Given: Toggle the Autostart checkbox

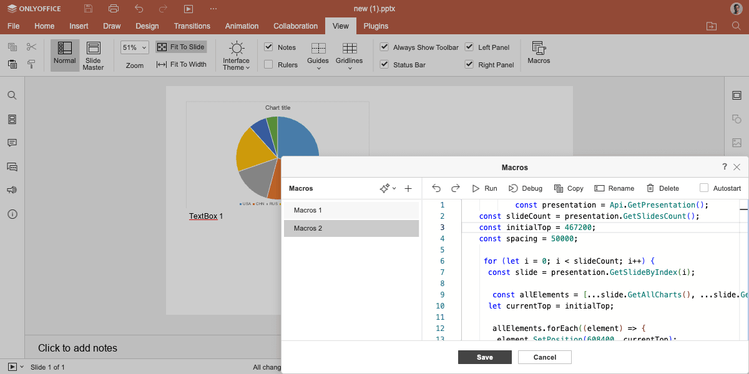Looking at the screenshot, I should click(x=704, y=188).
